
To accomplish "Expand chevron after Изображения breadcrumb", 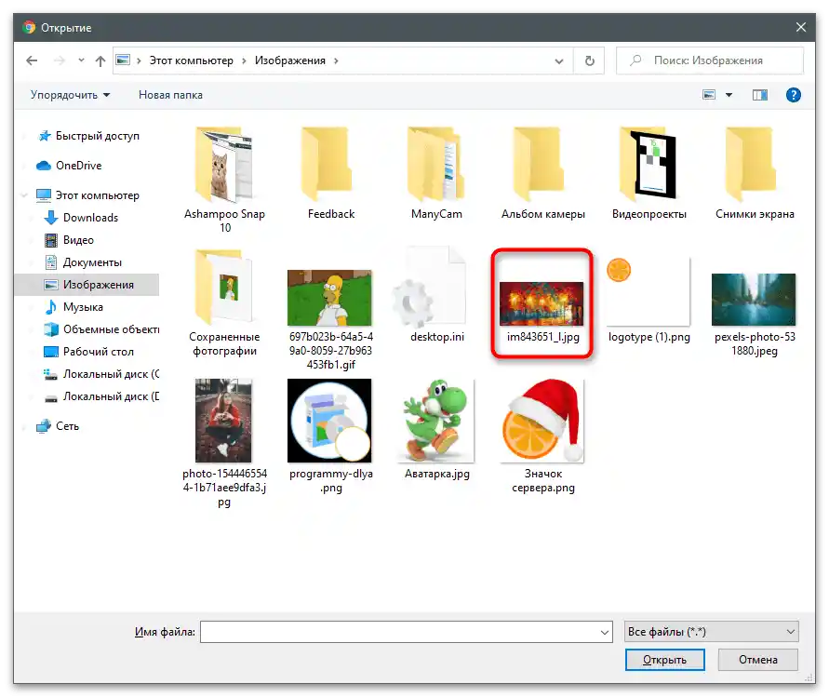I will pos(336,60).
